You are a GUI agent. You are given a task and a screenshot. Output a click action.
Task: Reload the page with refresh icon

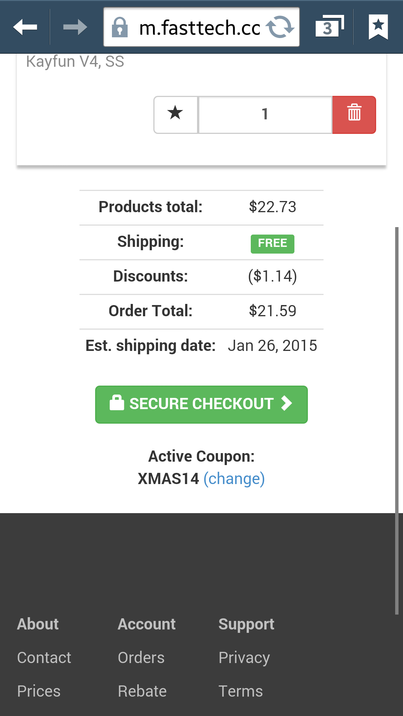(280, 27)
